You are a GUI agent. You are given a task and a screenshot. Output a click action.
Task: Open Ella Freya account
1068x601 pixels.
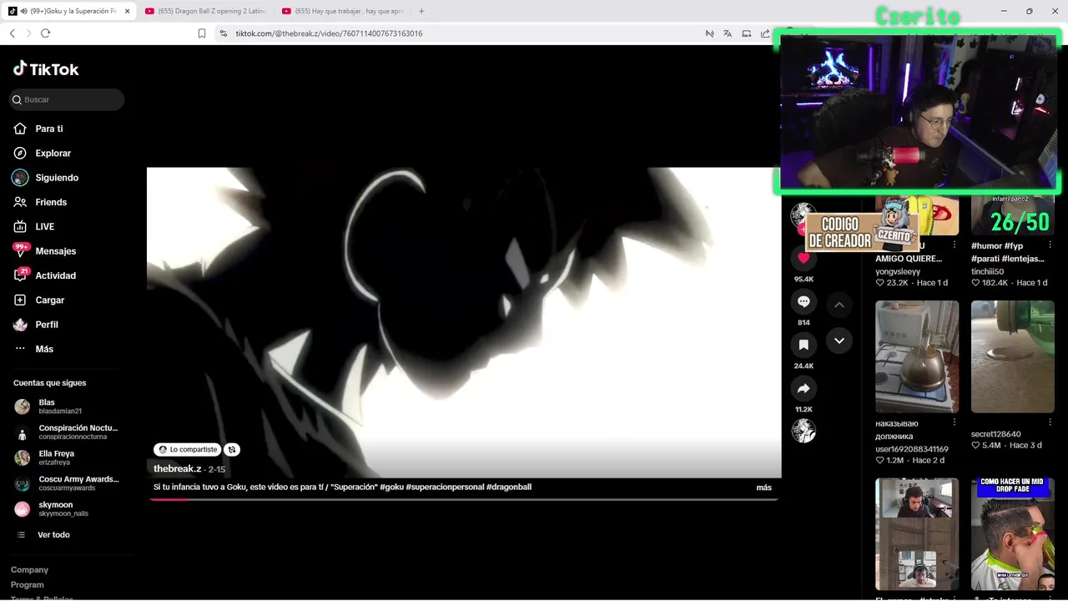[67, 457]
